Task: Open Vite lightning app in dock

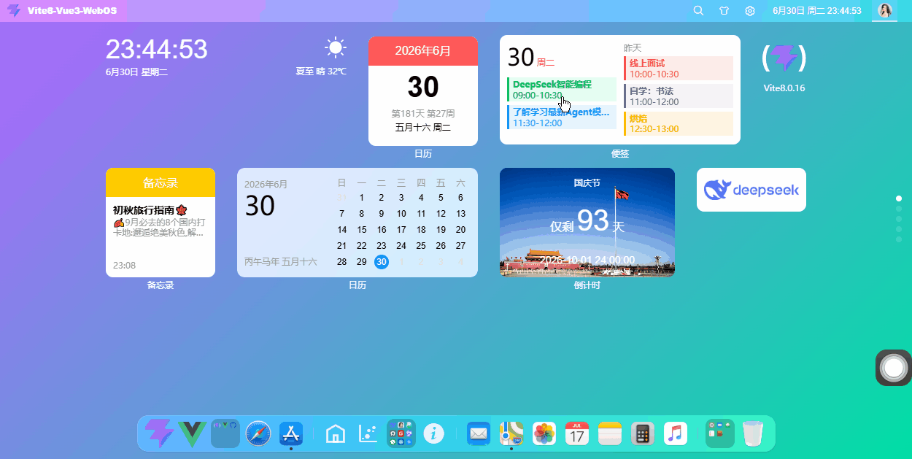Action: tap(159, 433)
